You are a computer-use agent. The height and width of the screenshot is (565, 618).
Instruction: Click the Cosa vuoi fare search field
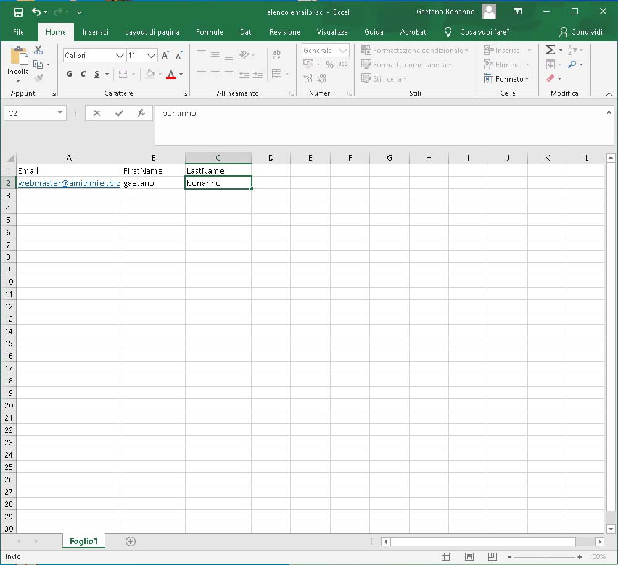(x=484, y=32)
